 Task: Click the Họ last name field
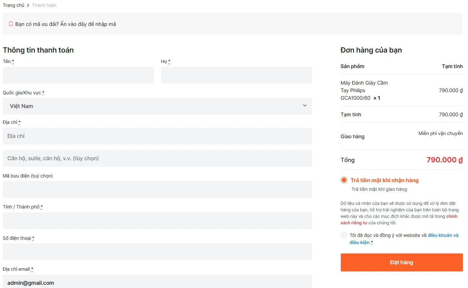[236, 75]
